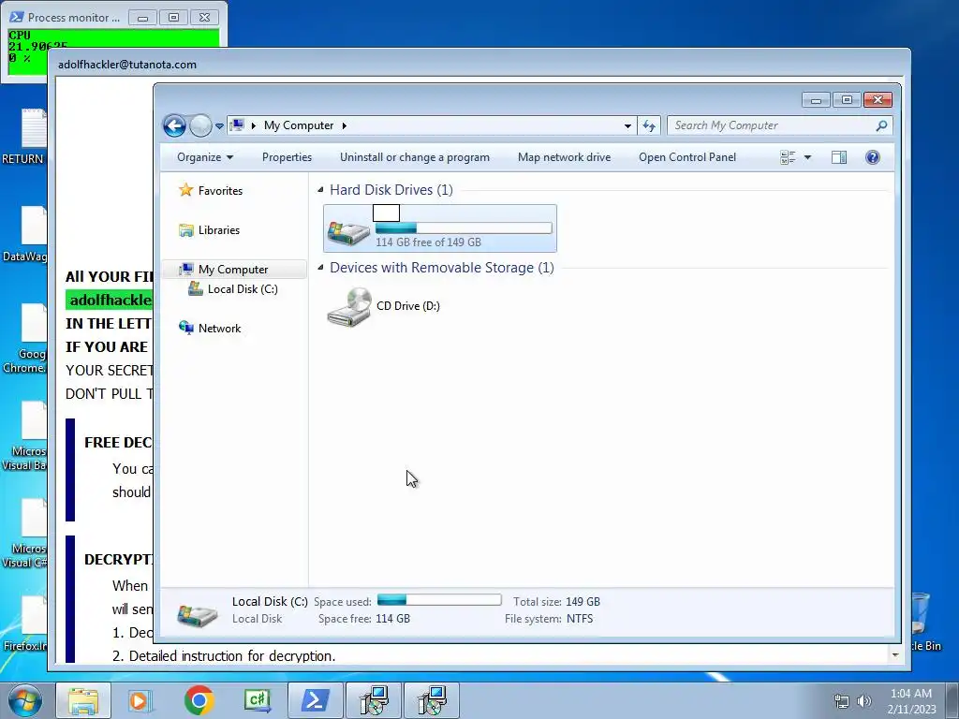Choose Uninstall or change a program
The width and height of the screenshot is (959, 719).
tap(415, 157)
